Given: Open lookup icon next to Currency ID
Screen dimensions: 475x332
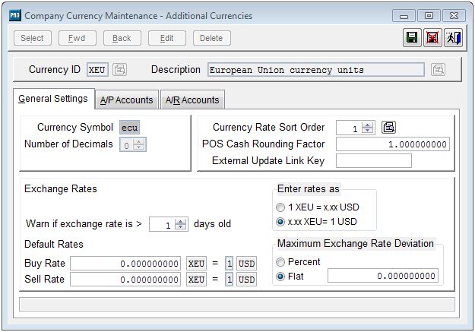Looking at the screenshot, I should coord(119,70).
